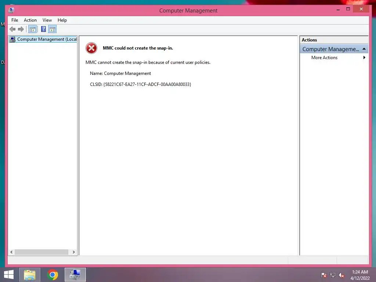Click the 'Name: Computer Management' text

(120, 73)
